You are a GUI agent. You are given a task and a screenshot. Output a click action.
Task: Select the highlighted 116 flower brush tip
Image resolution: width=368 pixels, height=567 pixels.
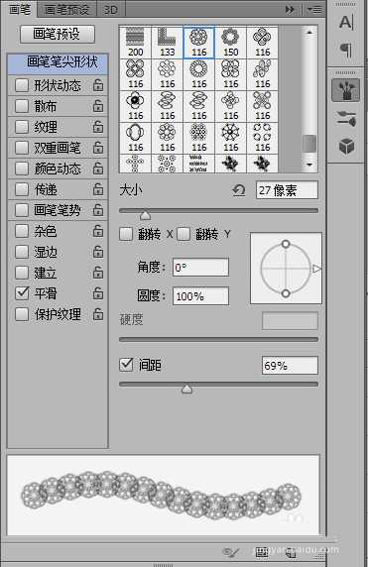[x=199, y=42]
